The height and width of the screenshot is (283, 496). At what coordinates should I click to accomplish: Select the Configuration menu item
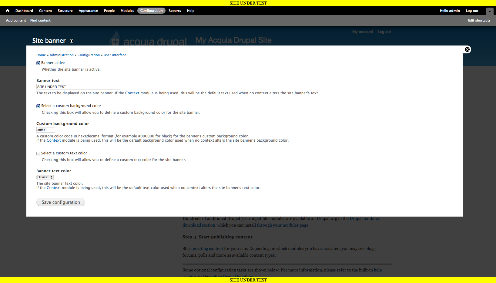(x=151, y=11)
